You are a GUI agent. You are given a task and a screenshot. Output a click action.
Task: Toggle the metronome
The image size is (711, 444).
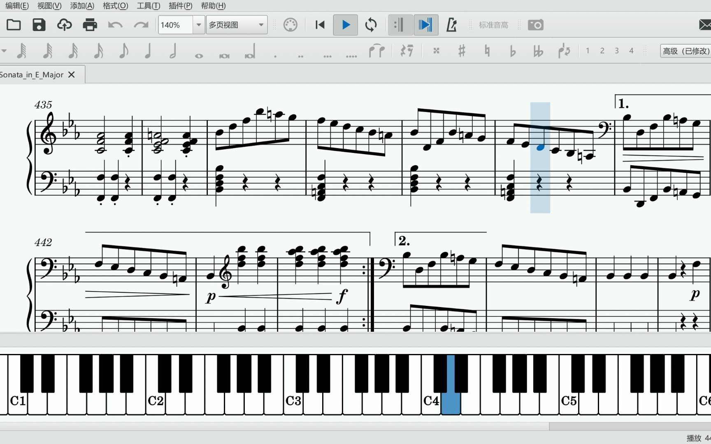[x=452, y=25]
